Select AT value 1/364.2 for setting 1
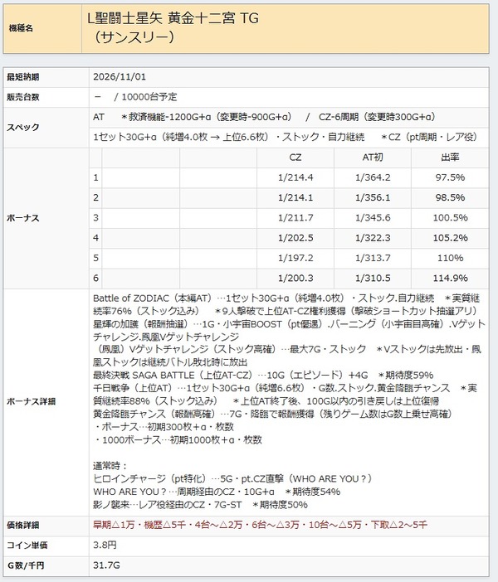The image size is (498, 582). 373,177
